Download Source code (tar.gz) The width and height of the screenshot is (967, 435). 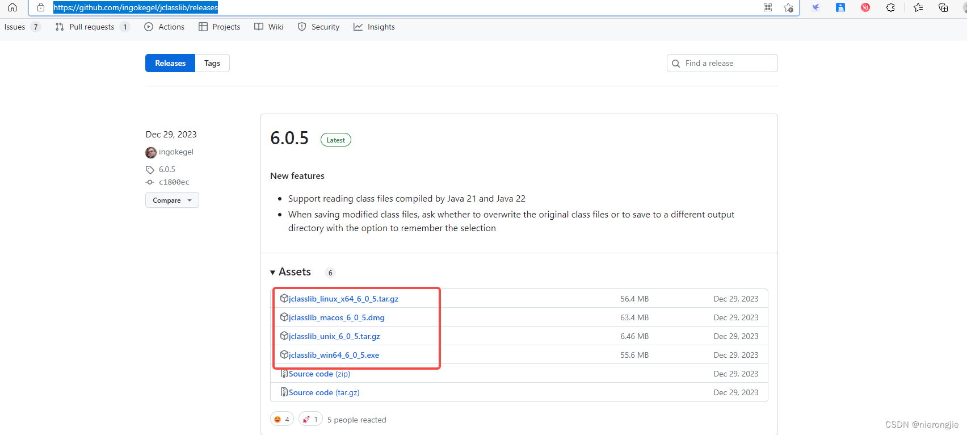pyautogui.click(x=324, y=392)
